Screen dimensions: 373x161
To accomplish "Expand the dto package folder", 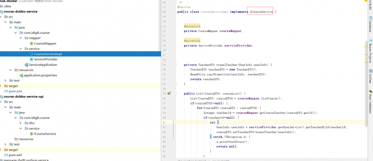I will point(21,123).
